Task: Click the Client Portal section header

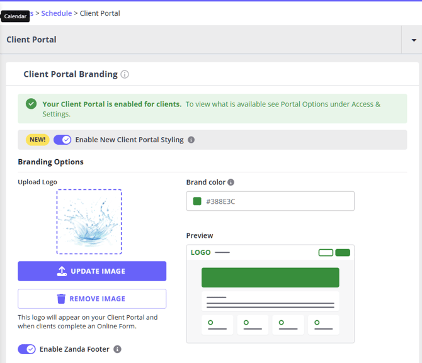Action: (31, 40)
